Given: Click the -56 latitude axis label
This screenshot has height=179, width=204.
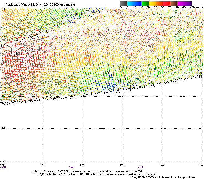Looking at the screenshot, I should pyautogui.click(x=2, y=96).
